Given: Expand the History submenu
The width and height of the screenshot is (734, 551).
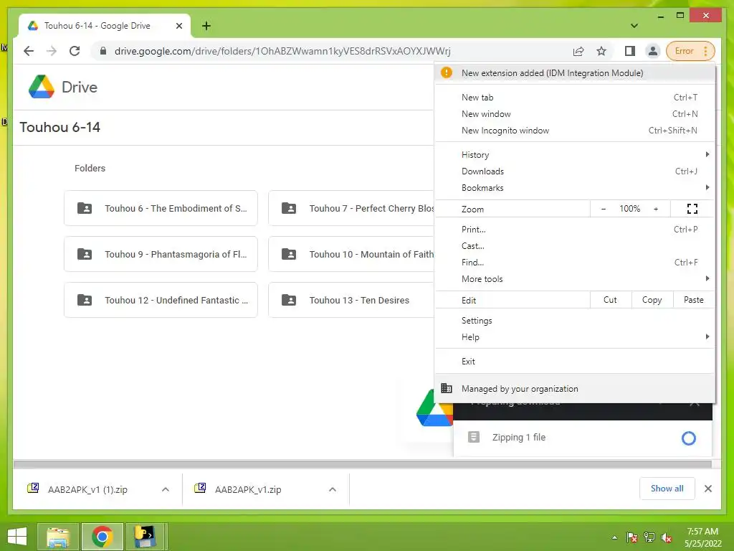Looking at the screenshot, I should click(575, 155).
